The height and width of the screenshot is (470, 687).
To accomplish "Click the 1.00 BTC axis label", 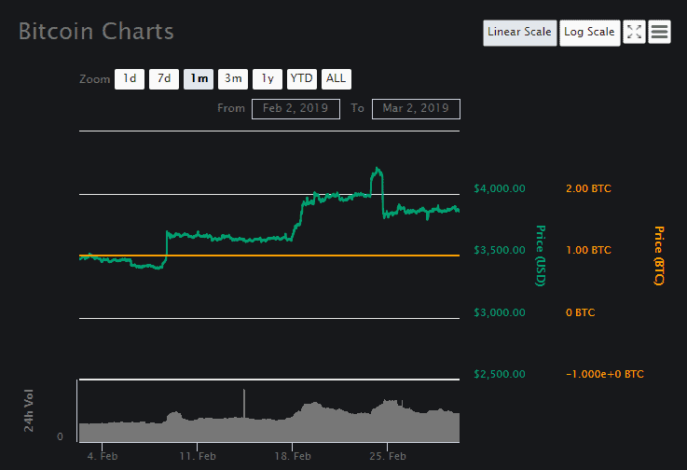I will click(588, 250).
